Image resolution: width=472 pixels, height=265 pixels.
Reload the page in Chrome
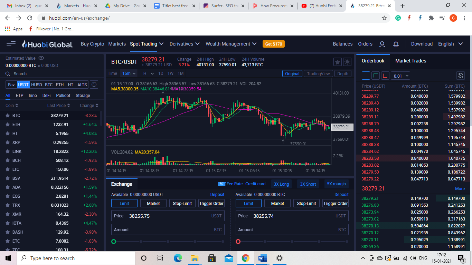coord(30,18)
